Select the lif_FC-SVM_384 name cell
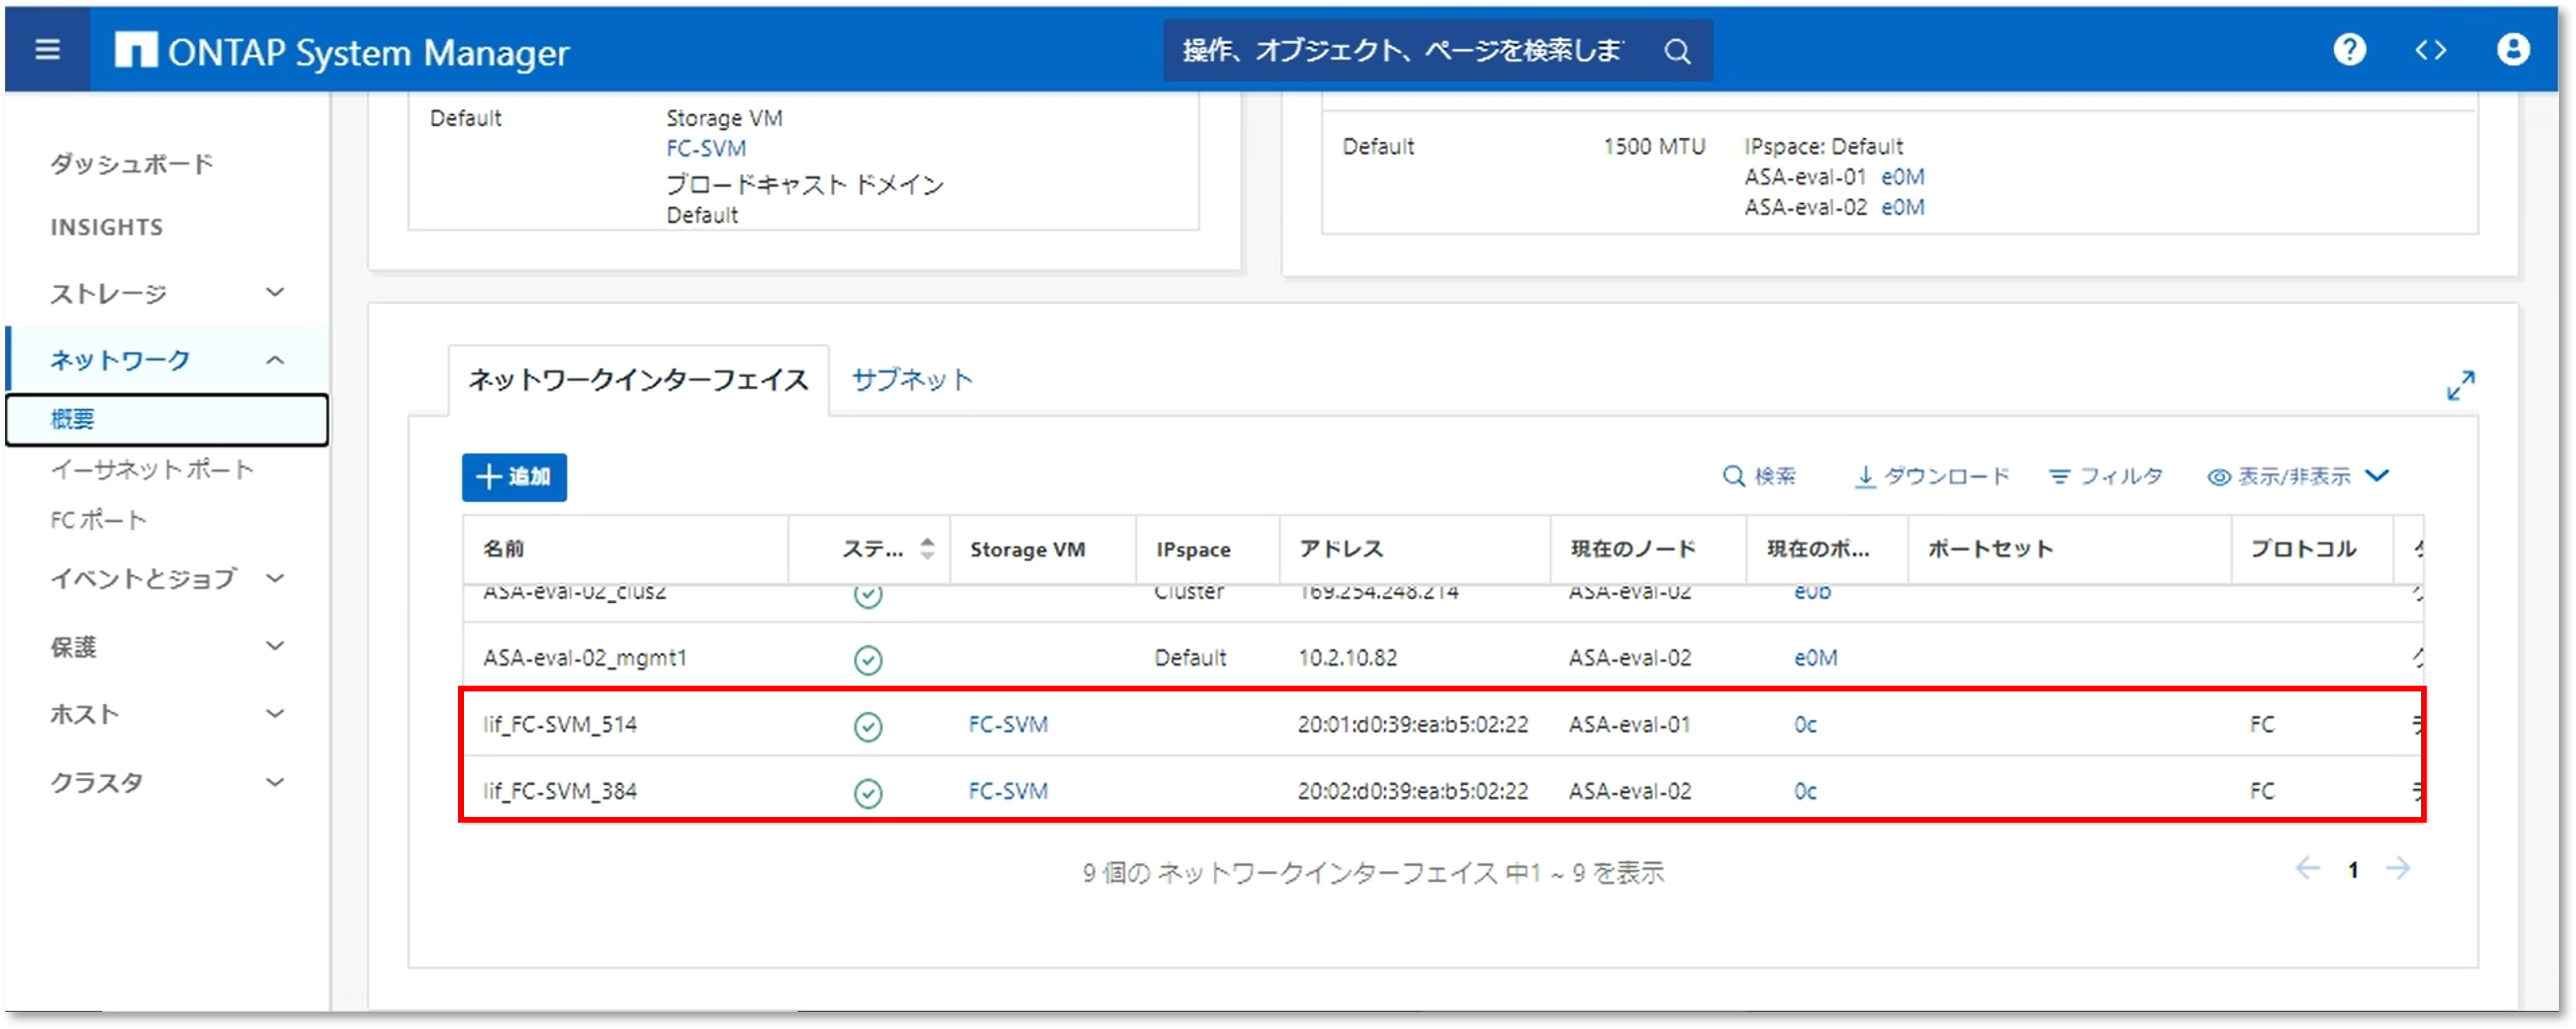2576x1029 pixels. [x=560, y=792]
